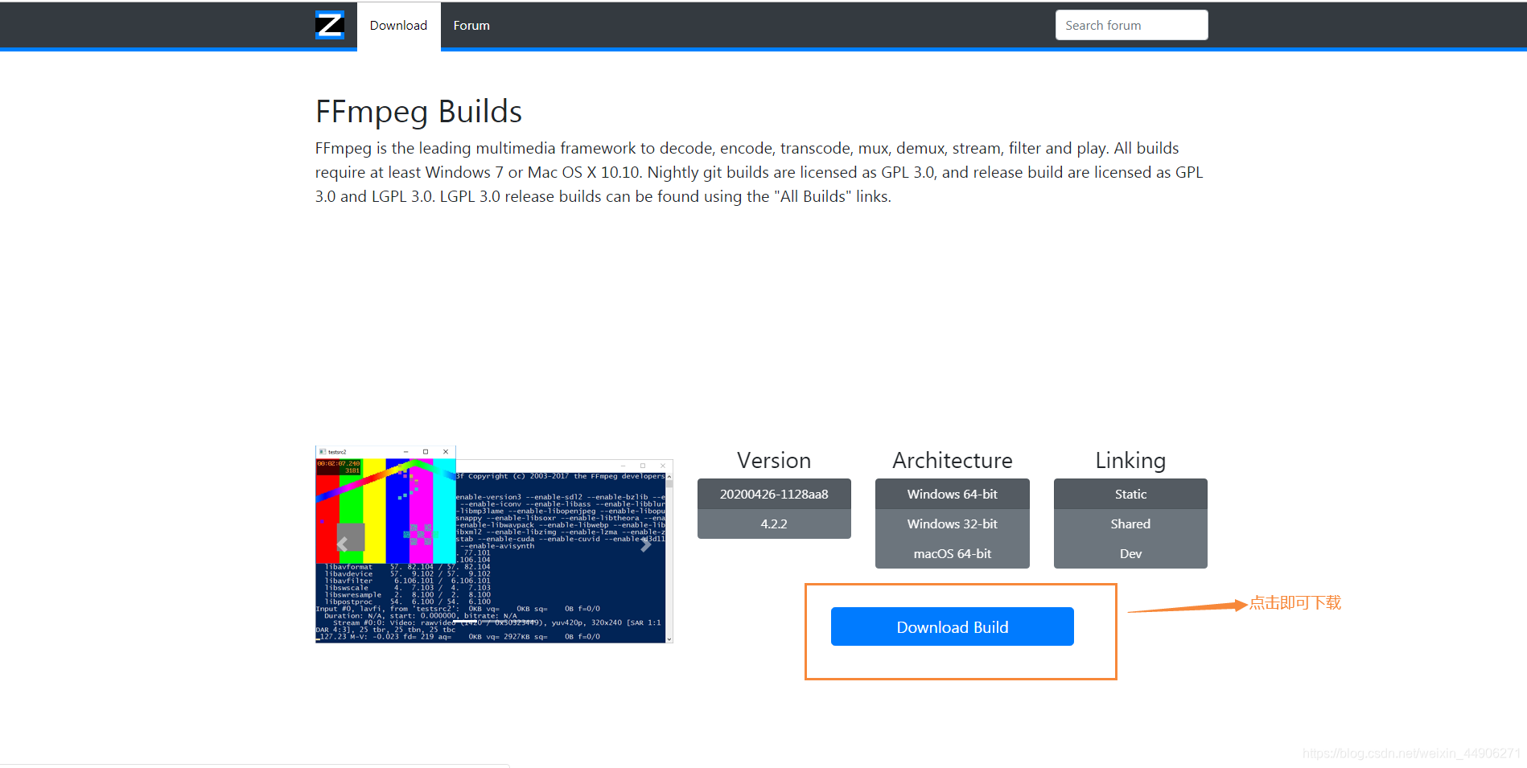This screenshot has height=768, width=1527.
Task: Click the FFmpeg Builds page heading
Action: (418, 112)
